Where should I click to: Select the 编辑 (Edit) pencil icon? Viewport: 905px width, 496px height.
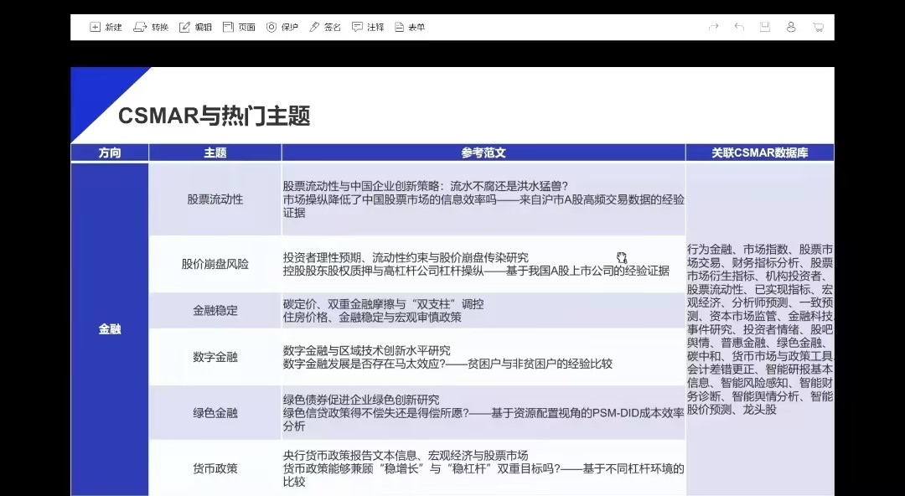185,27
